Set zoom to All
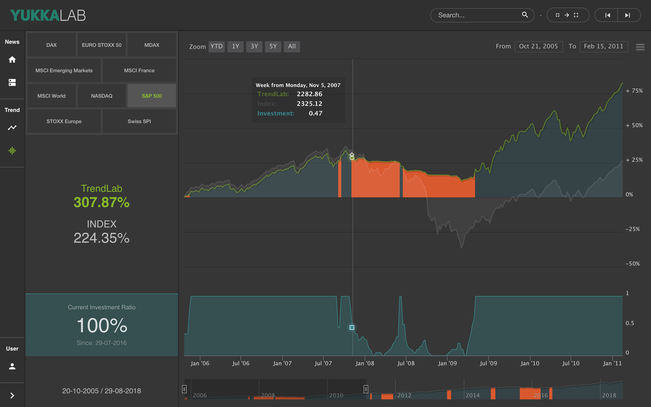Screen dimensions: 651x407 click(x=292, y=47)
